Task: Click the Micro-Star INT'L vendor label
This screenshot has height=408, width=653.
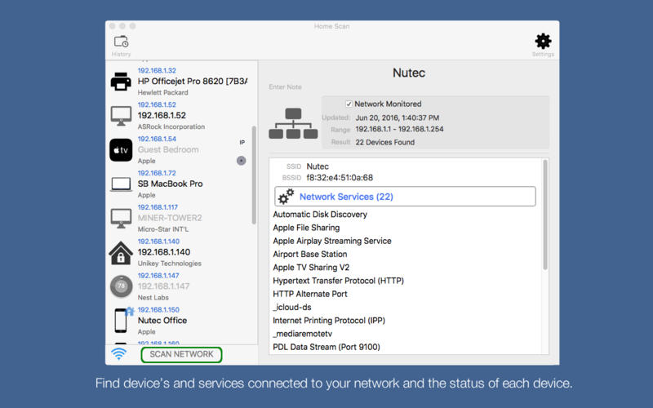Action: [x=163, y=229]
